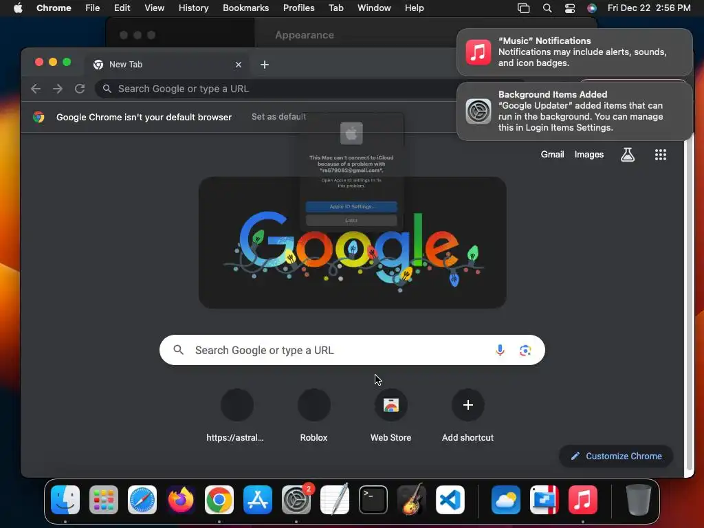Open the Google apps grid
Viewport: 704px width, 528px height.
pyautogui.click(x=661, y=155)
